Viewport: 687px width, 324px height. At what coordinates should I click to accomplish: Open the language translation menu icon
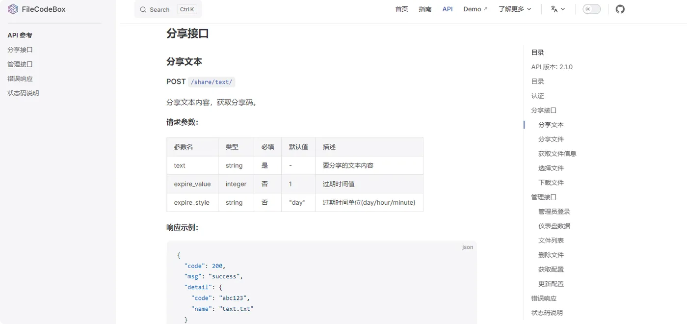[554, 9]
